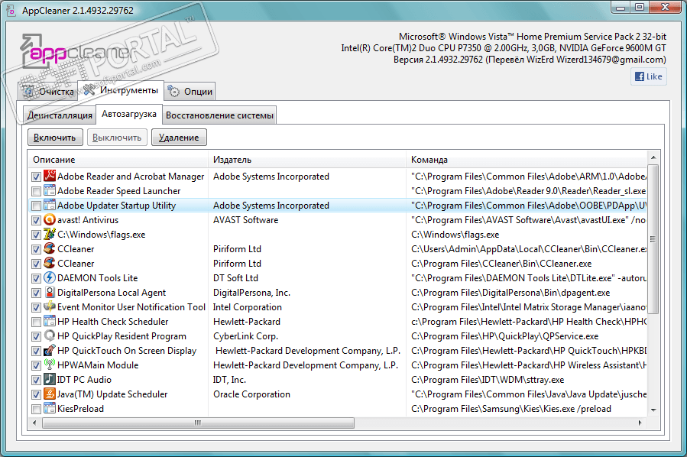Click the Adobe Updater Startup Utility icon
687x457 pixels.
pyautogui.click(x=50, y=205)
